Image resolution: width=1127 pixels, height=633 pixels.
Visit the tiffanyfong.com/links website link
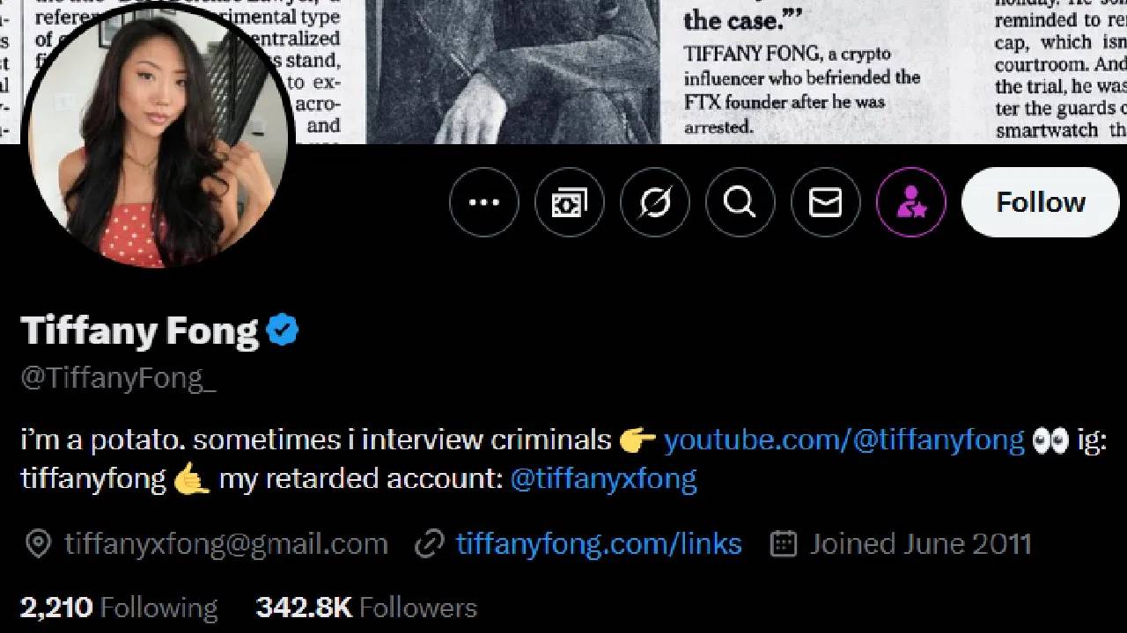coord(599,544)
